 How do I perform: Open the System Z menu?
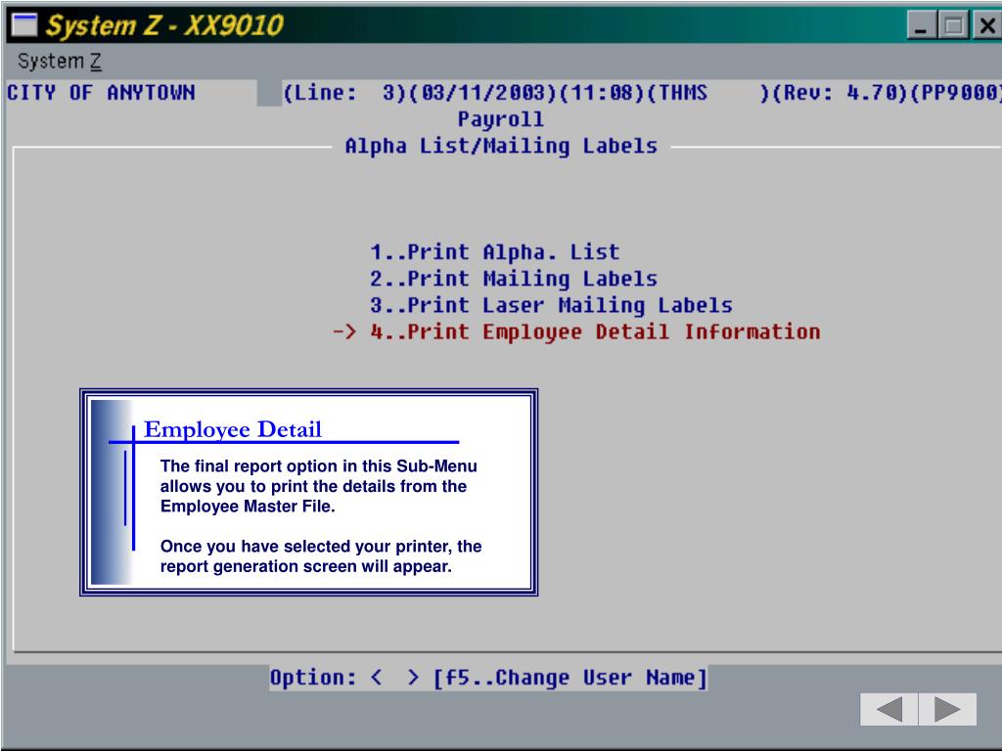coord(60,62)
